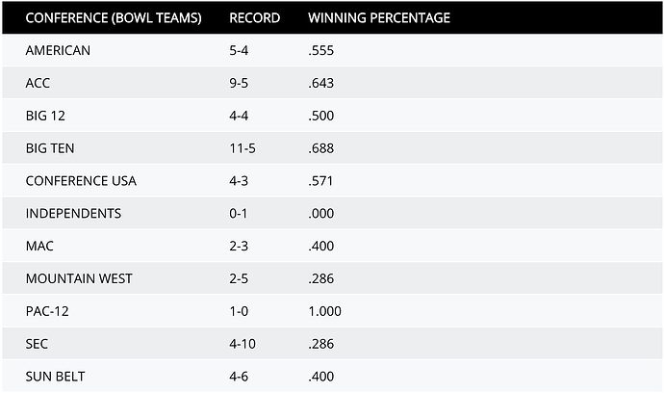Click the Conference (Bowl Teams) column header
The width and height of the screenshot is (664, 393).
pyautogui.click(x=114, y=17)
